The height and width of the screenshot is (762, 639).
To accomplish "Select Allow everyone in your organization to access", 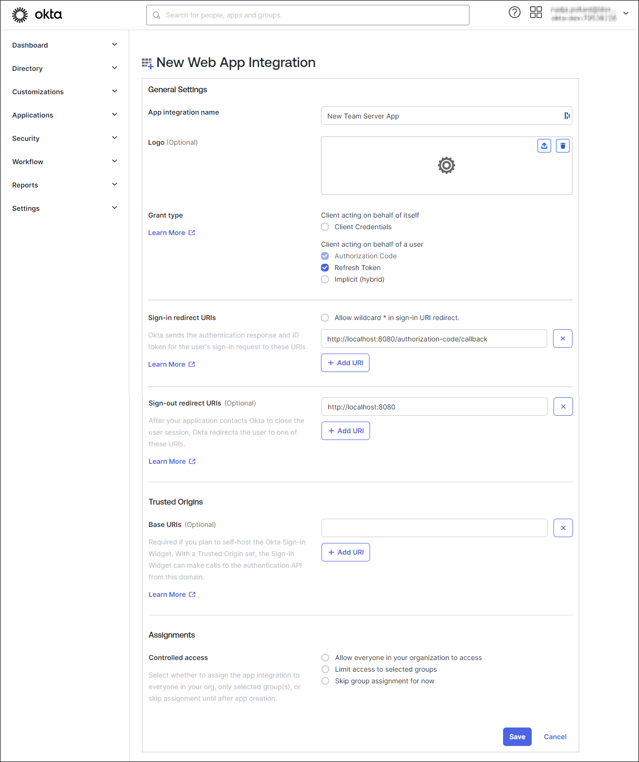I will (x=325, y=658).
